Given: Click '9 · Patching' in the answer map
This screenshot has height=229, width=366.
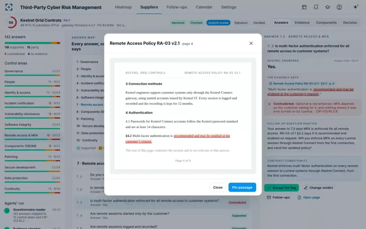Looking at the screenshot, I should click(85, 119).
